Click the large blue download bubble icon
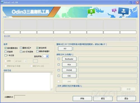The width and height of the screenshot is (140, 103). (123, 11)
